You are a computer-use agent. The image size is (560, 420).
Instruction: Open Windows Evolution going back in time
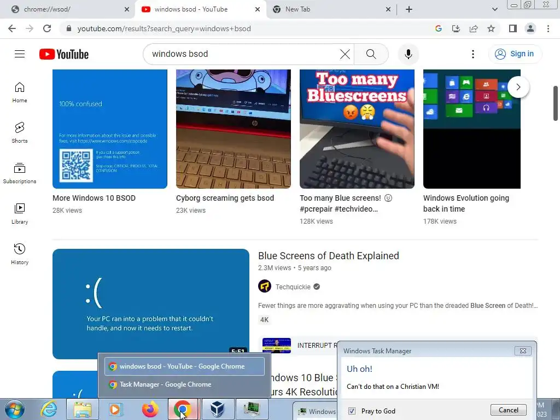466,203
